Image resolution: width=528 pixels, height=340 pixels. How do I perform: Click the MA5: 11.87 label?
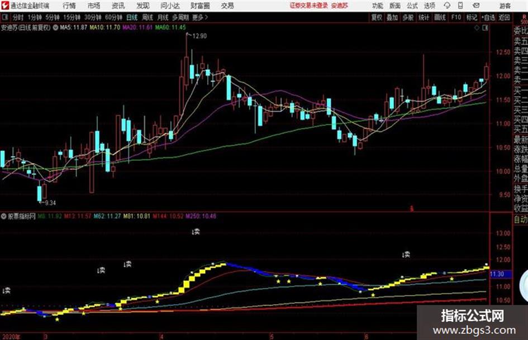[x=74, y=27]
